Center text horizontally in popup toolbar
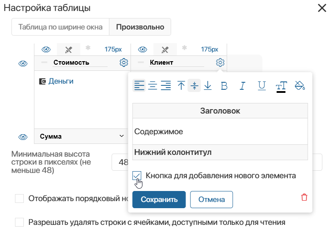The height and width of the screenshot is (235, 329). click(153, 85)
